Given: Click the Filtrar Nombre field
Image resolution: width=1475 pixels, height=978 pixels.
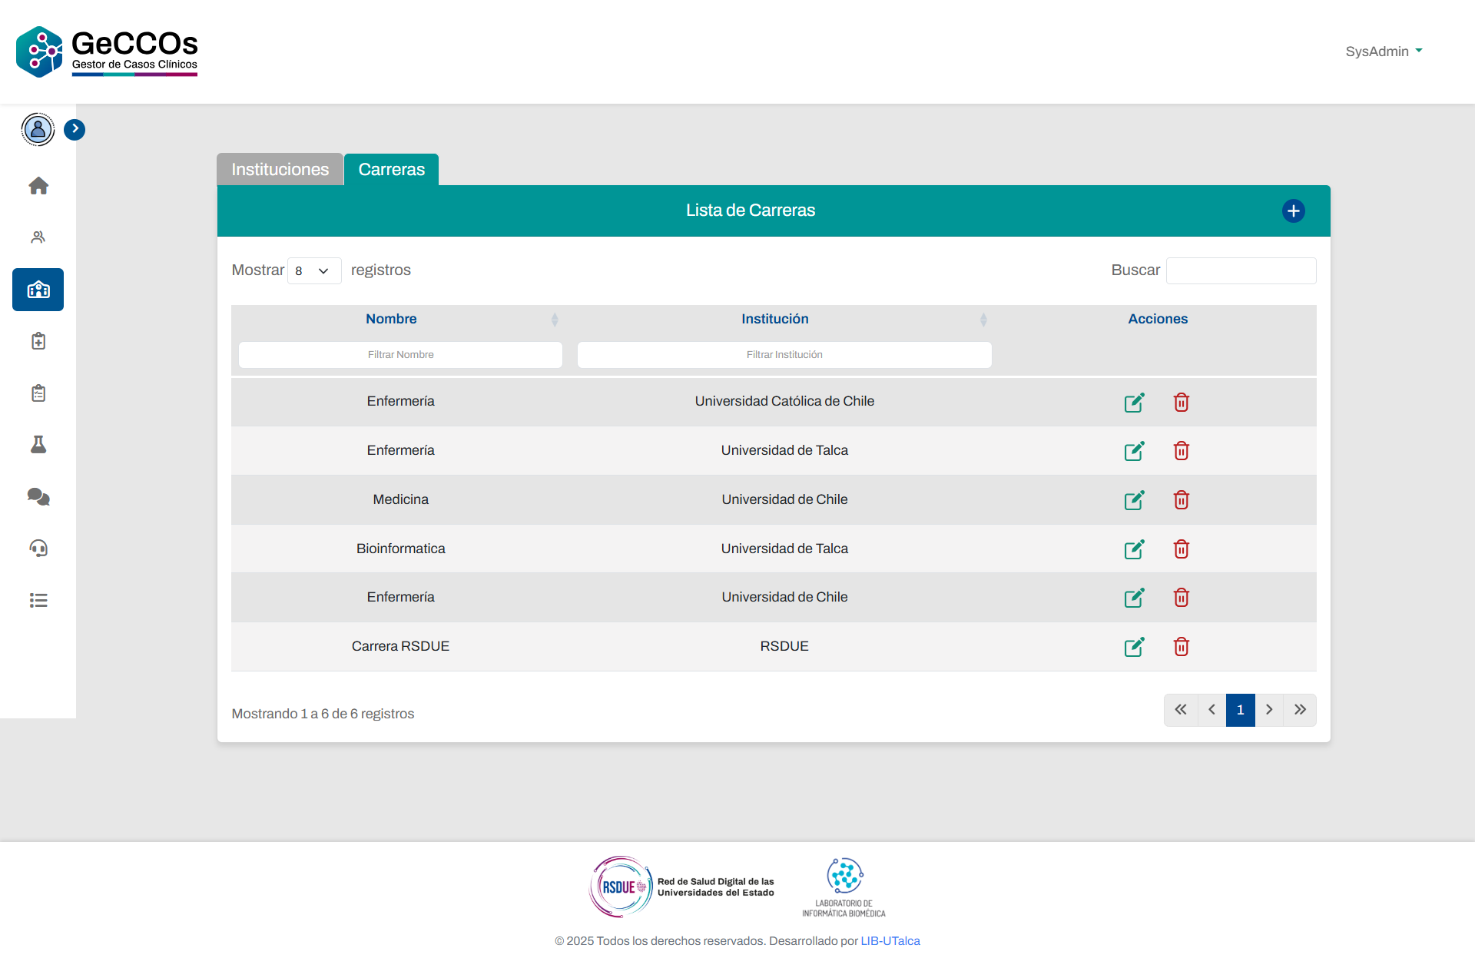Looking at the screenshot, I should click(400, 355).
